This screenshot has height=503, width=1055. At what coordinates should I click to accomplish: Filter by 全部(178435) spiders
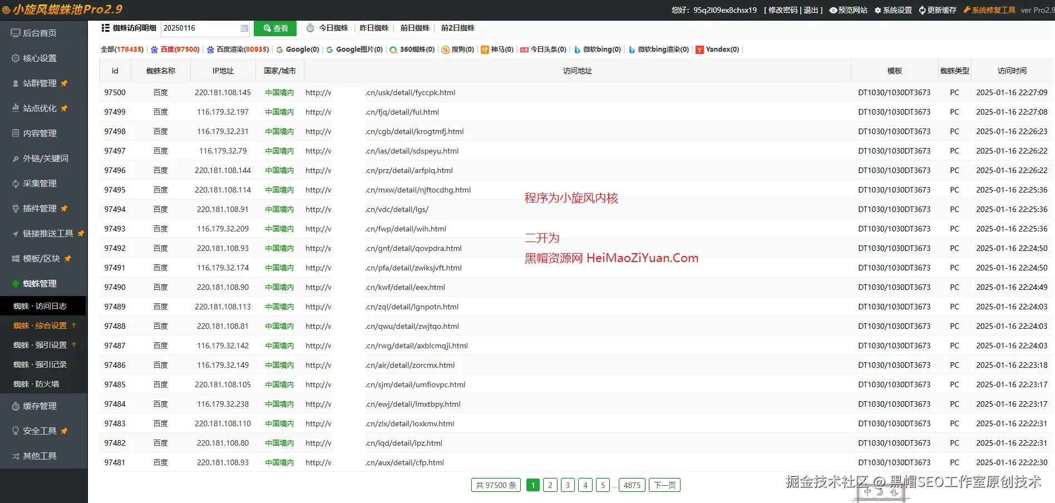pos(122,50)
